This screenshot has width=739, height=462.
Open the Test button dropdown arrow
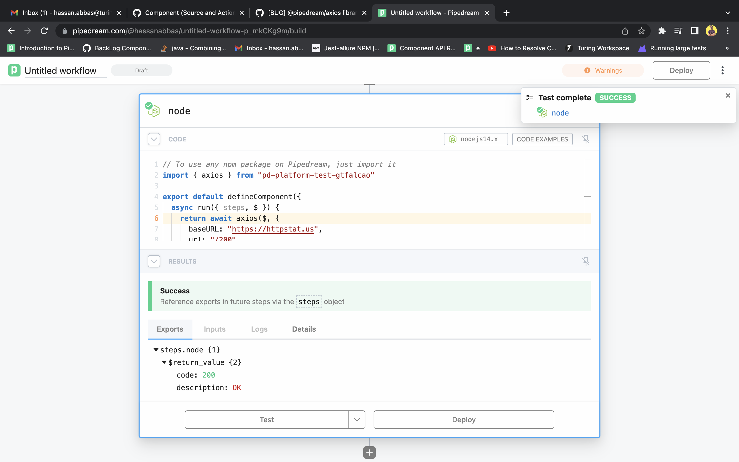click(357, 420)
